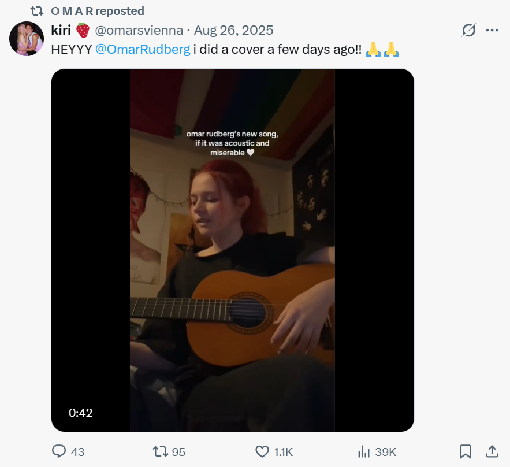Play the guitar cover video
The image size is (510, 467).
click(x=232, y=250)
